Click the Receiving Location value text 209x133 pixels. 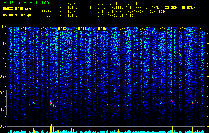click(x=148, y=8)
